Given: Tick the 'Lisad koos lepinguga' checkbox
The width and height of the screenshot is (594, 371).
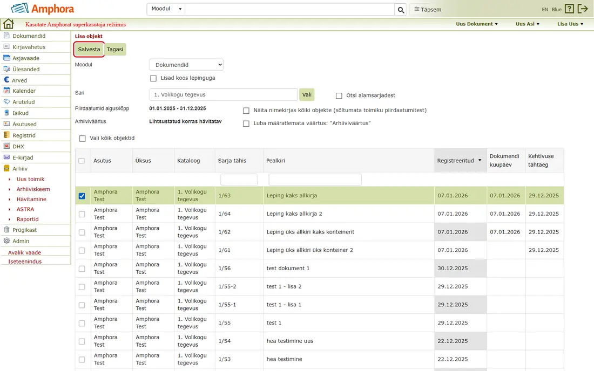Looking at the screenshot, I should [x=153, y=78].
